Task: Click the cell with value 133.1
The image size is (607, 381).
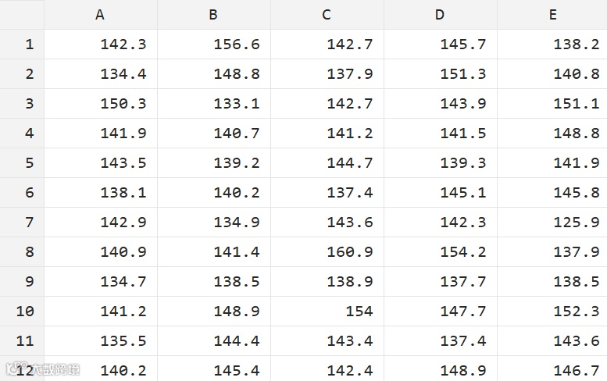Action: [213, 104]
